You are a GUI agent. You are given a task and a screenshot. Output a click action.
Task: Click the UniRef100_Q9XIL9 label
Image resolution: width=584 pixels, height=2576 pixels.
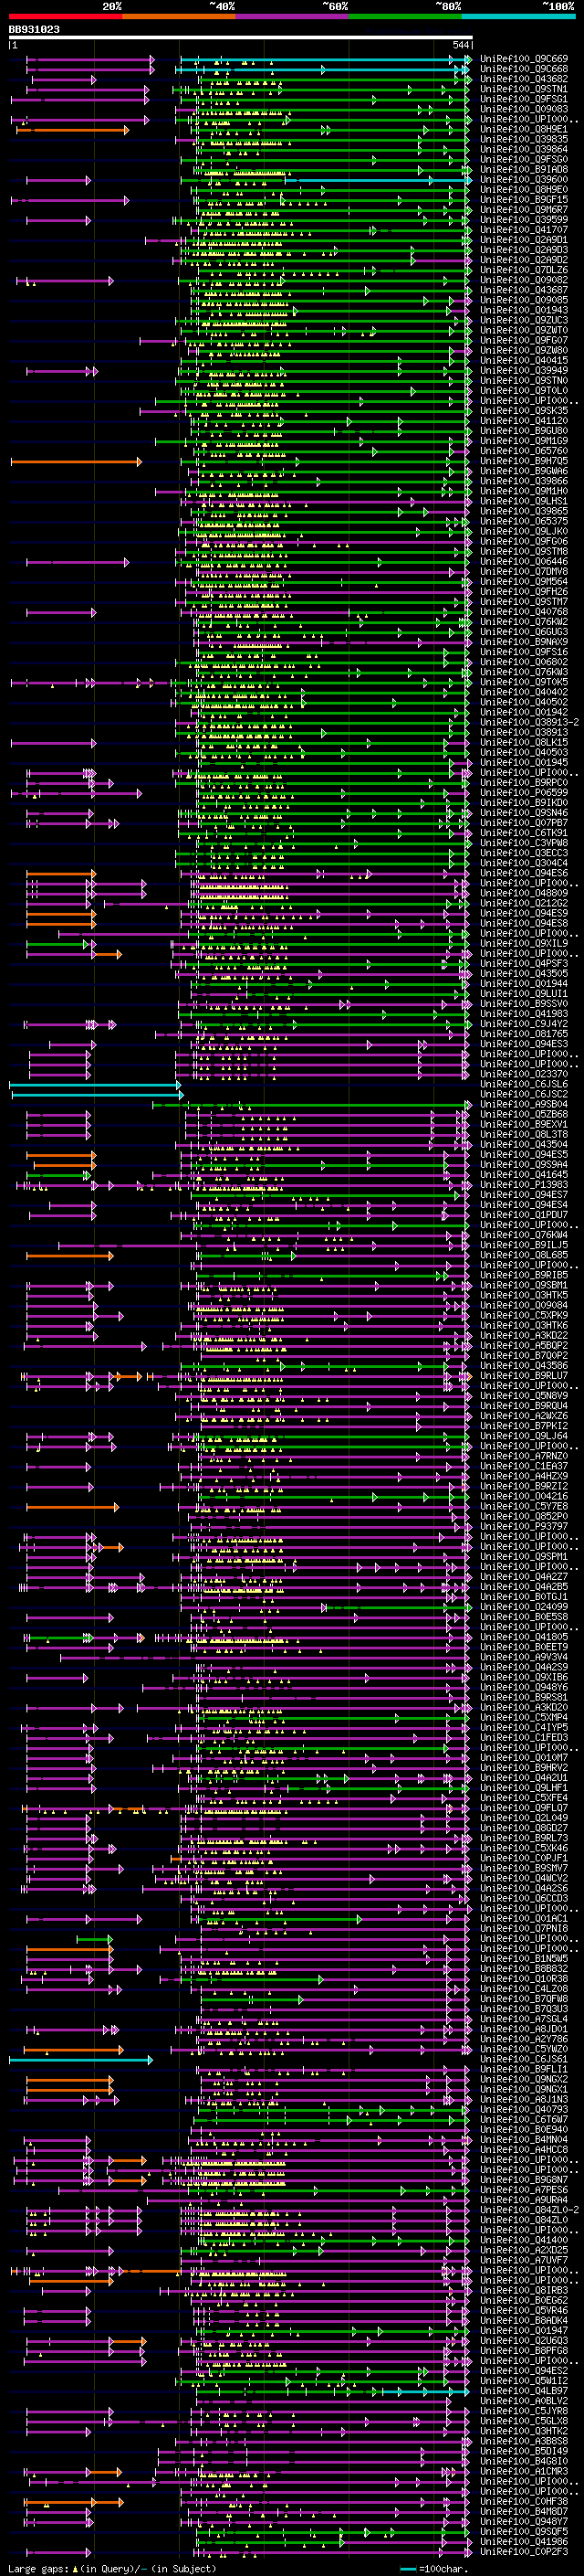523,943
